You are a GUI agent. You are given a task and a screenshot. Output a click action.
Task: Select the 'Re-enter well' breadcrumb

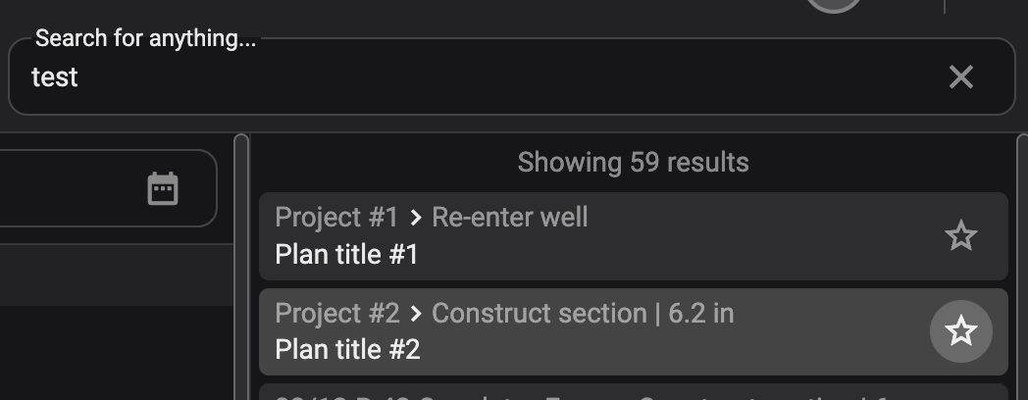(509, 217)
